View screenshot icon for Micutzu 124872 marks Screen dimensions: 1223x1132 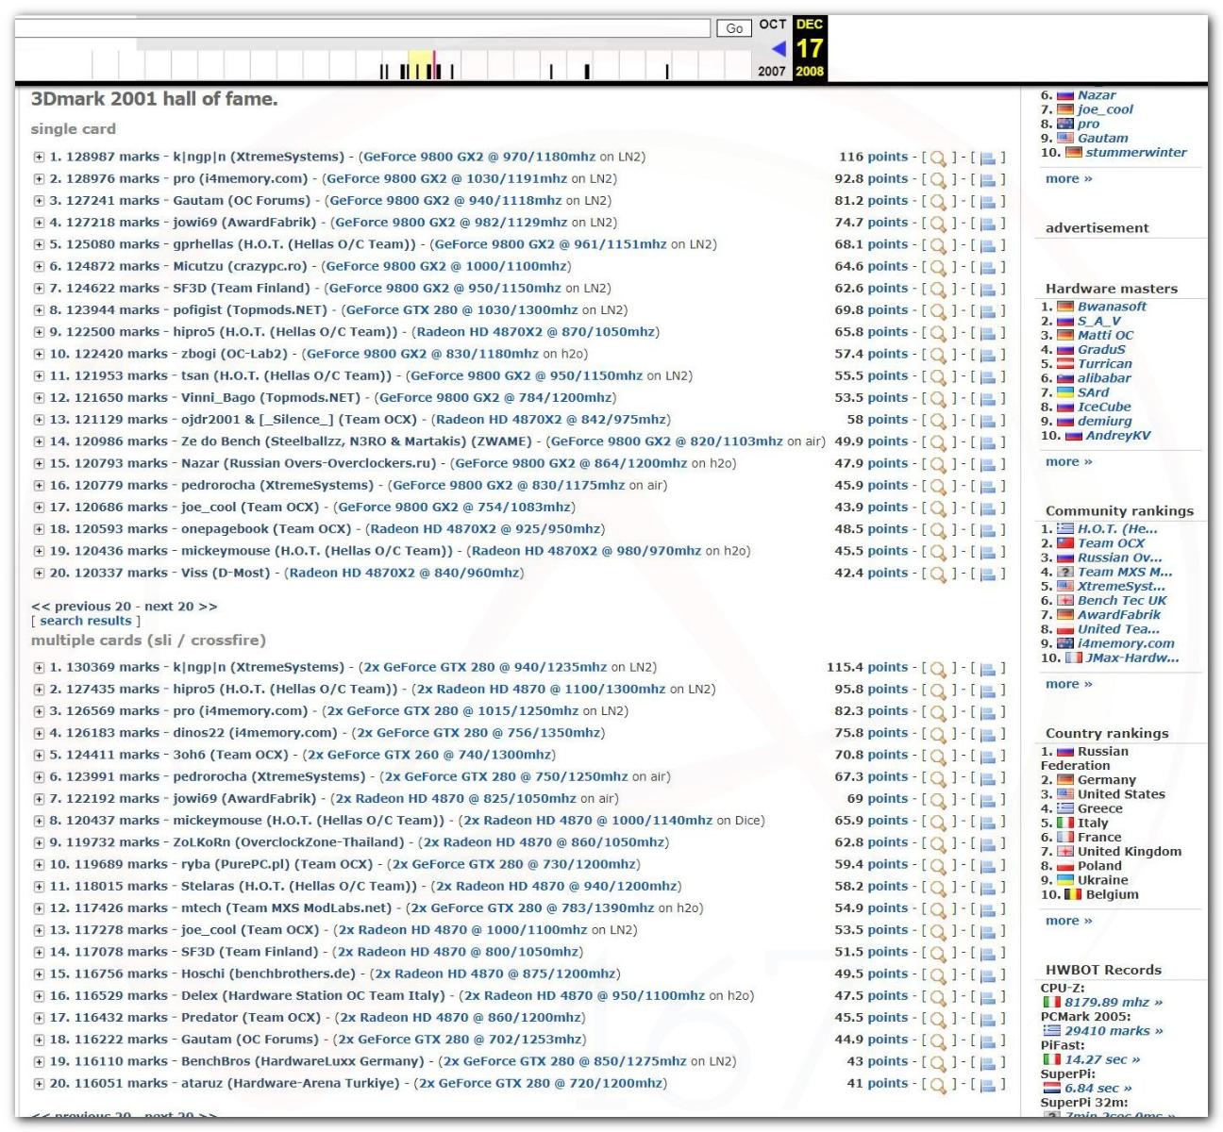(x=988, y=267)
